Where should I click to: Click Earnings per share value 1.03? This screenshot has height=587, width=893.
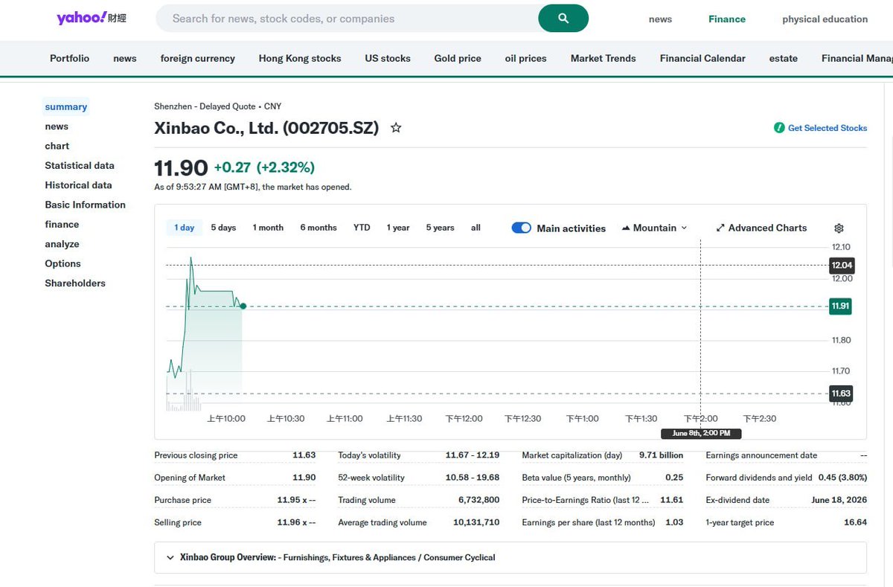674,522
